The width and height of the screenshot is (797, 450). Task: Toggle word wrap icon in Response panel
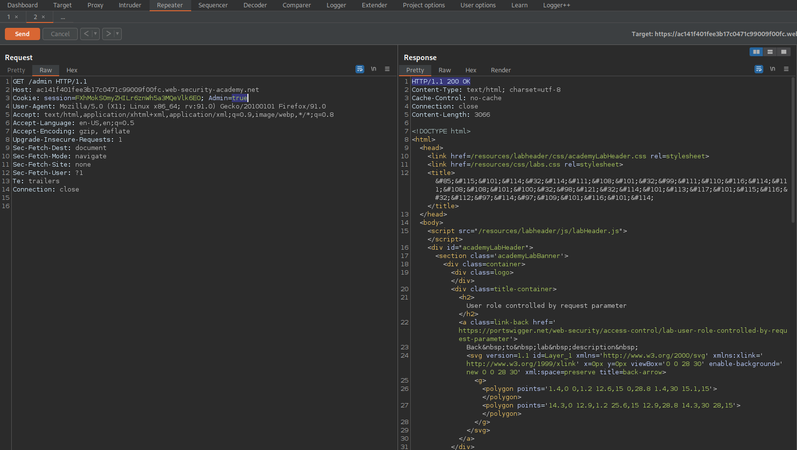tap(759, 69)
